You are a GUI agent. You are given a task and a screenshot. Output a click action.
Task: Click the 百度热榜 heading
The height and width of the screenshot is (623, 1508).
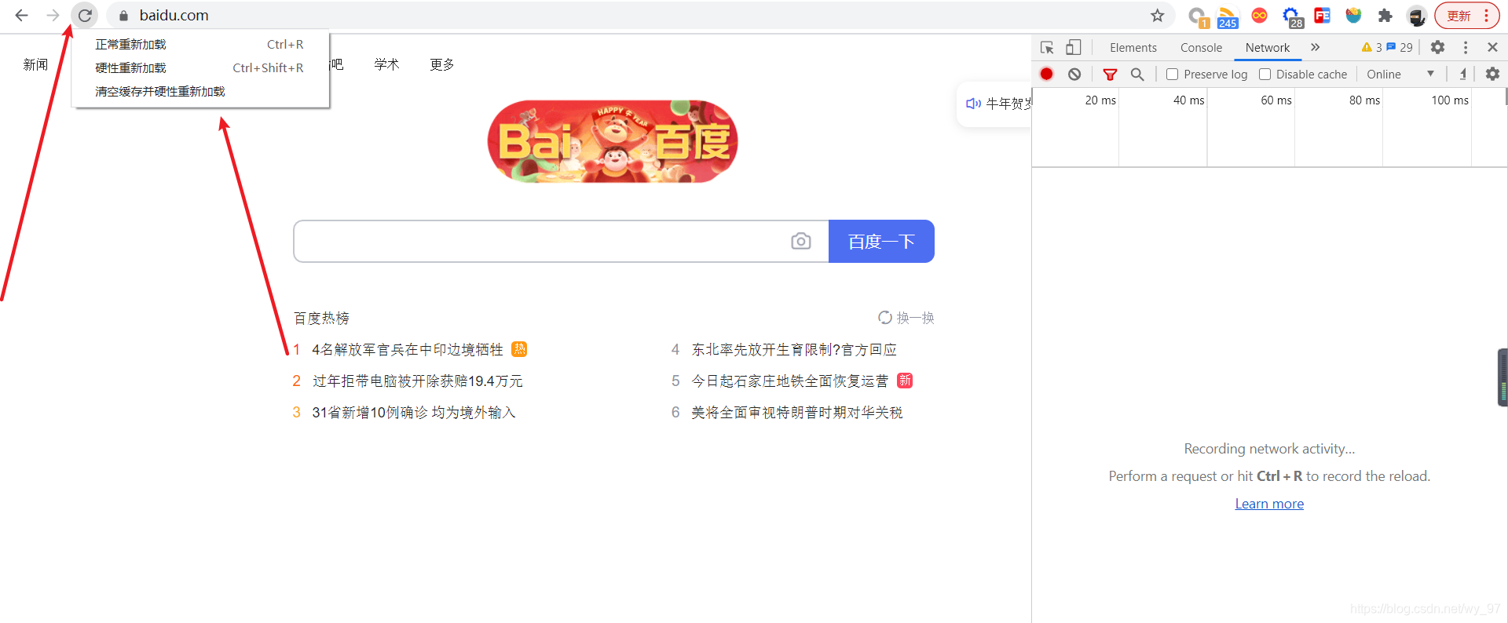click(321, 318)
